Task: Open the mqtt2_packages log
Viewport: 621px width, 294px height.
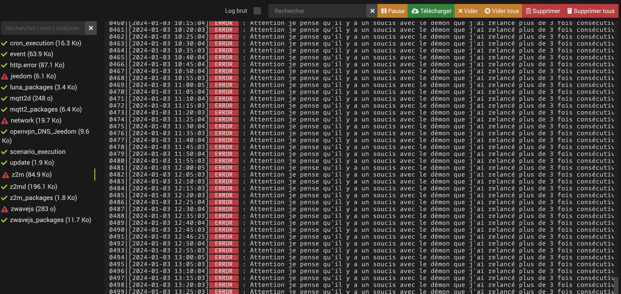Action: point(46,109)
